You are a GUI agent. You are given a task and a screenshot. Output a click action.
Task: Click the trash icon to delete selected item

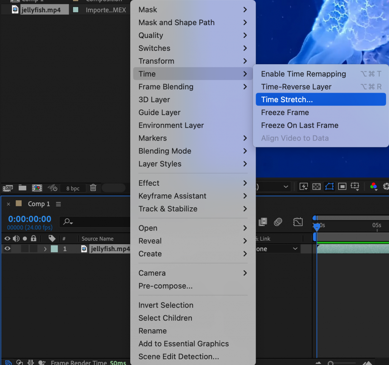click(93, 188)
